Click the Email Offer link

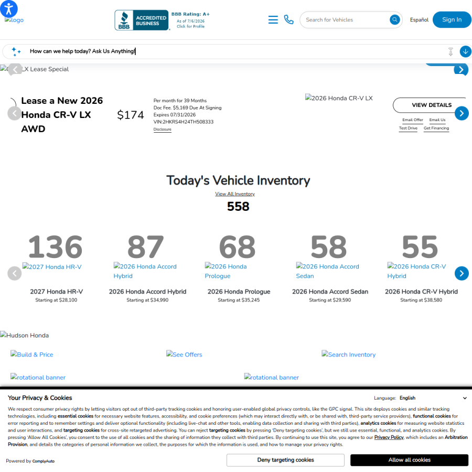(x=412, y=120)
